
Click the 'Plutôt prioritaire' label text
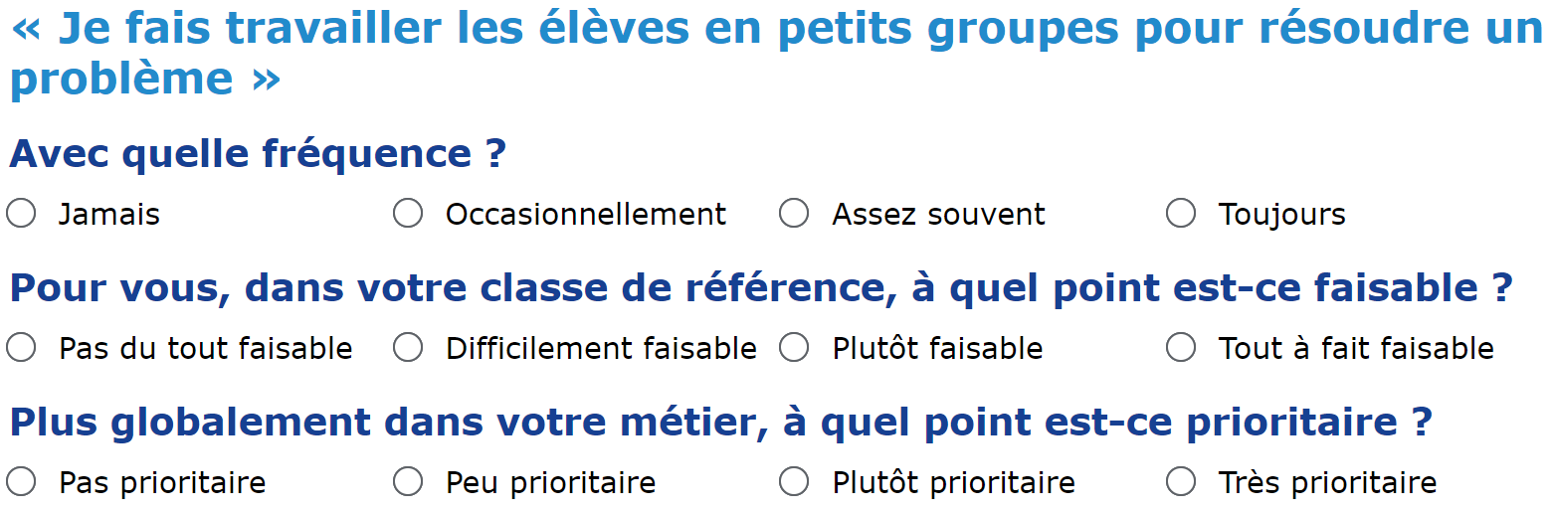tap(954, 483)
